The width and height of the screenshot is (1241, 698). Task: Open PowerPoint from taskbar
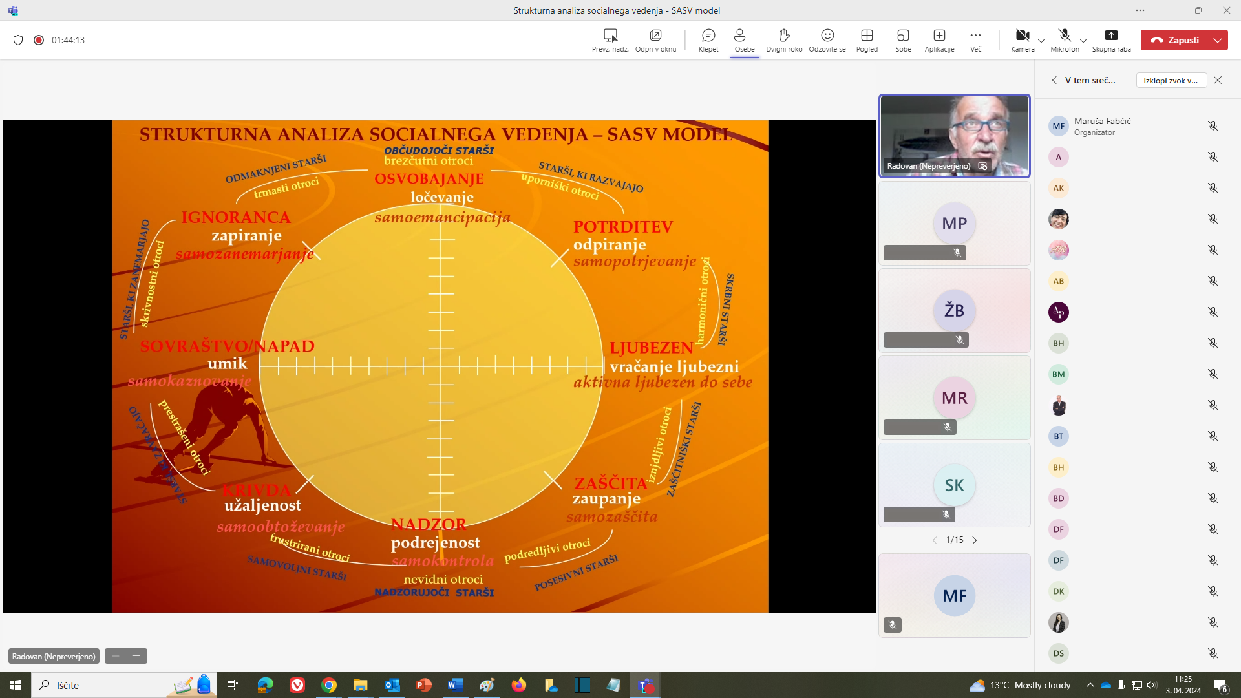[x=424, y=685]
